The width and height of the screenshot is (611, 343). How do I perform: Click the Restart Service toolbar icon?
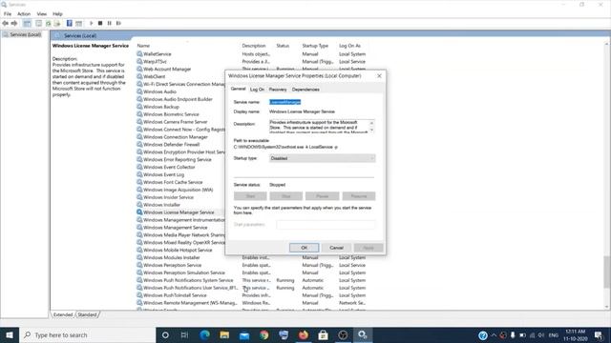(118, 23)
